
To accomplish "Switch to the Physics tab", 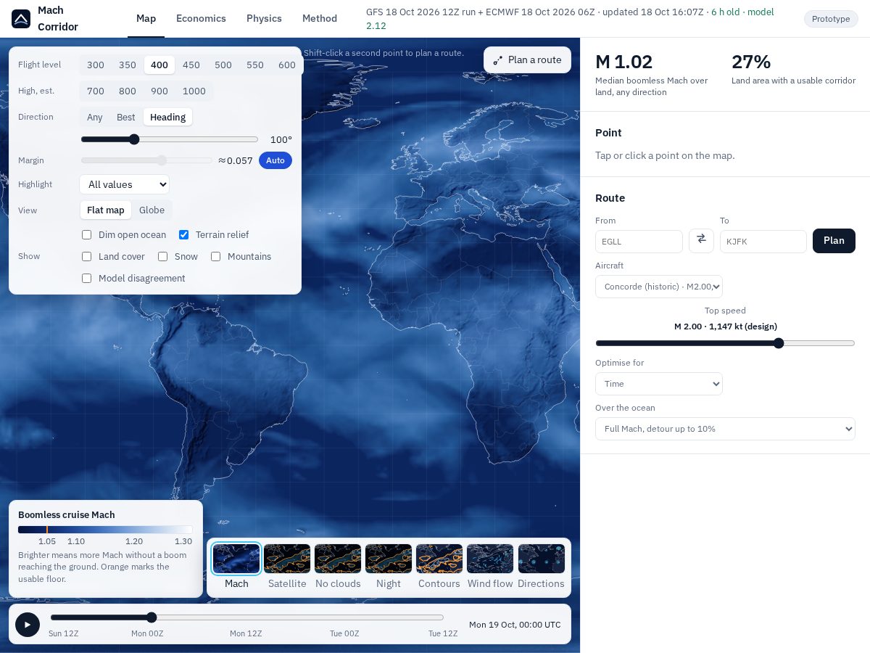I will pos(264,19).
